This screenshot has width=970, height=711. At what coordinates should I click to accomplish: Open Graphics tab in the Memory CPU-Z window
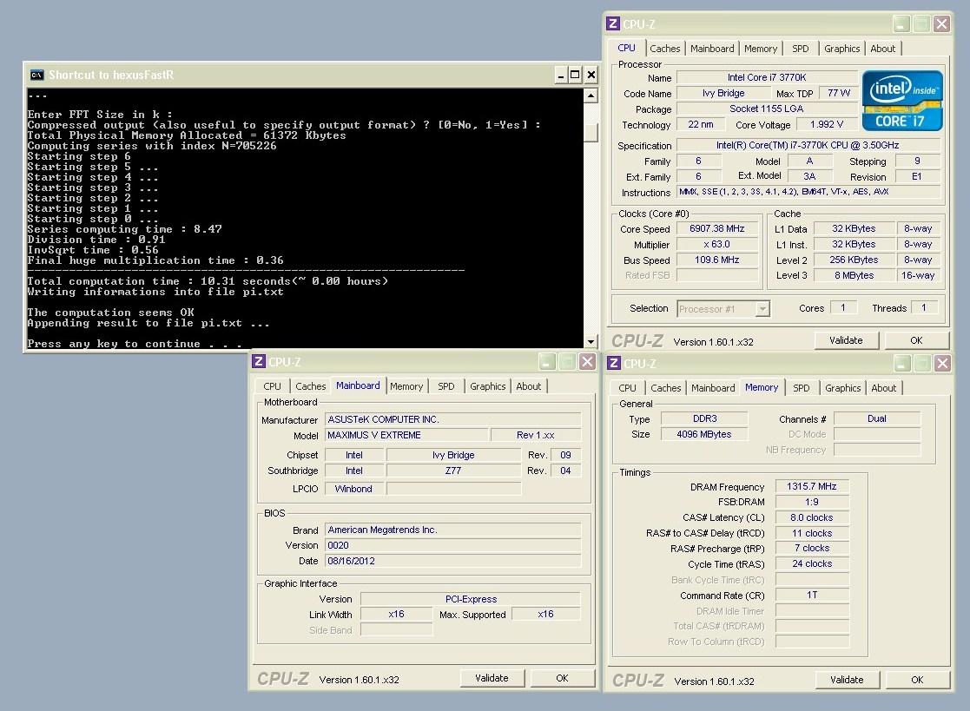tap(842, 388)
